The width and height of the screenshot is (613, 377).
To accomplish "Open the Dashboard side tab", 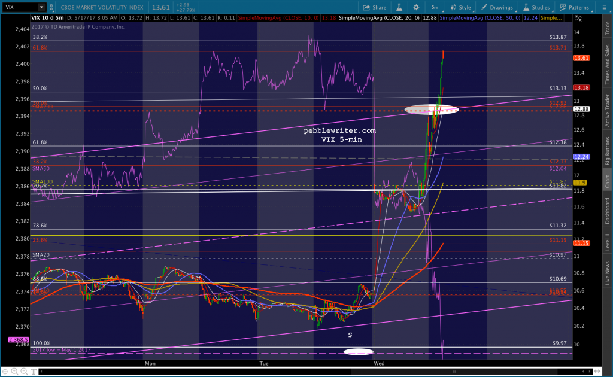I will pos(608,211).
